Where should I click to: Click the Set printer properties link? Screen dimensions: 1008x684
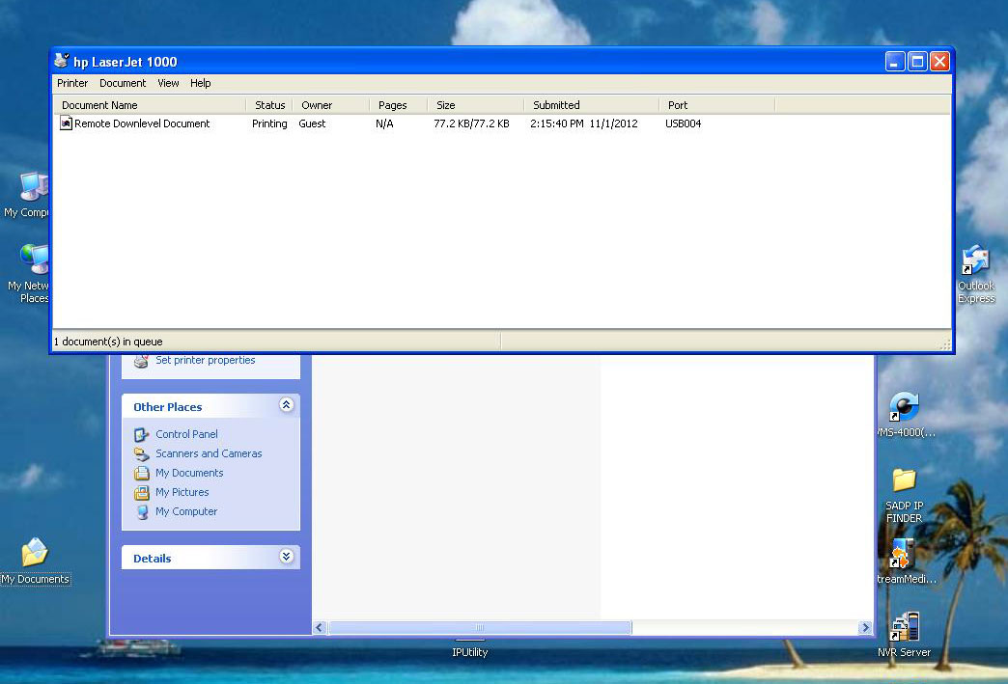tap(205, 360)
